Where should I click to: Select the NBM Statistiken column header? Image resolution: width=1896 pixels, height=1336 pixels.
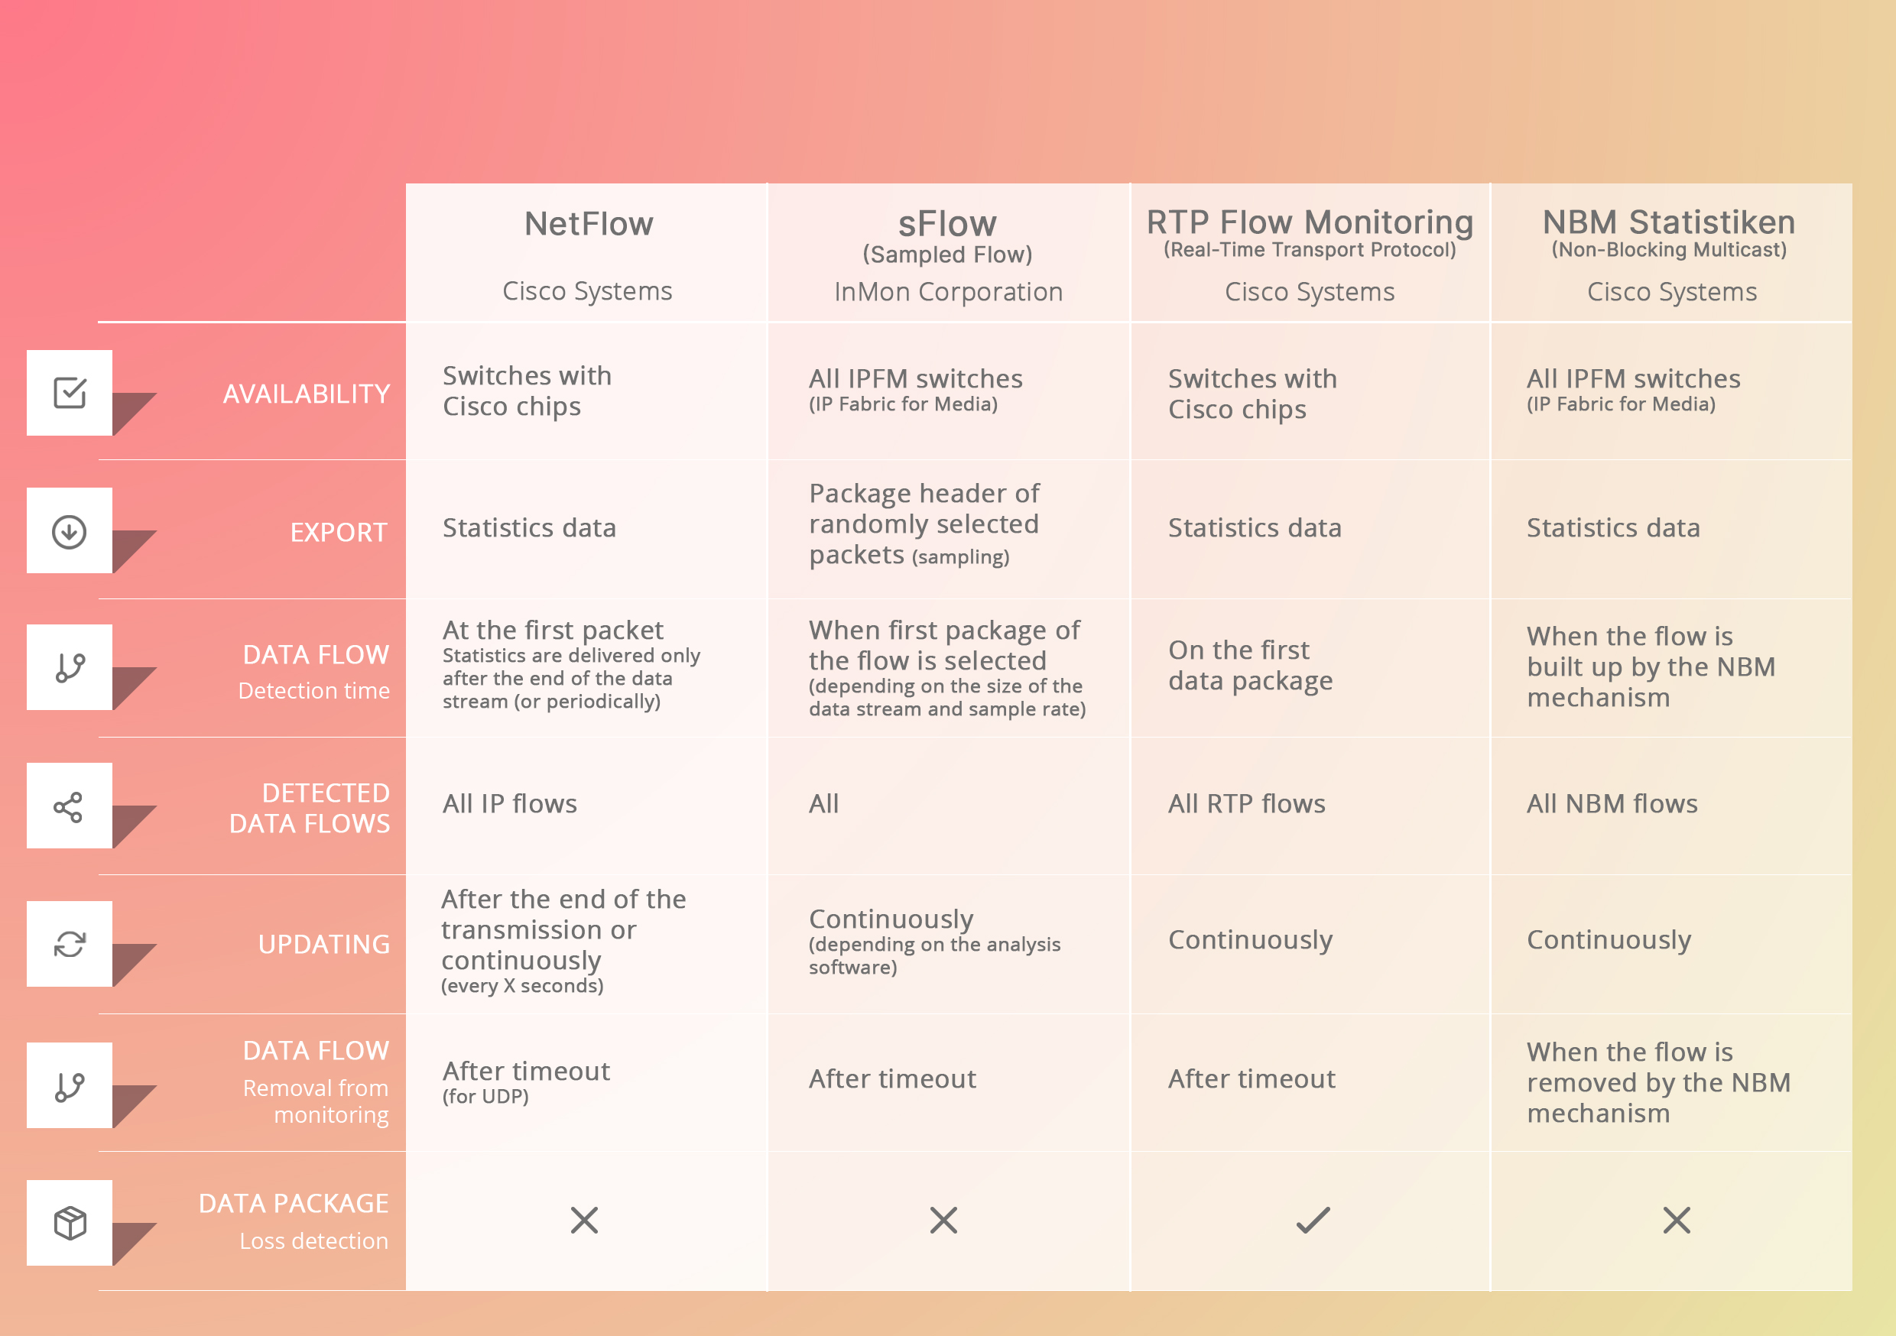tap(1669, 222)
